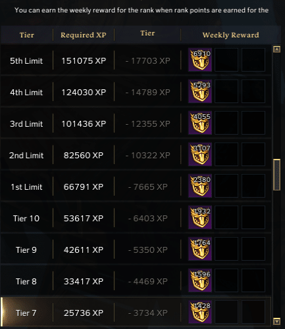This screenshot has width=285, height=329.
Task: Click the Tier 10 row label
Action: pos(26,218)
